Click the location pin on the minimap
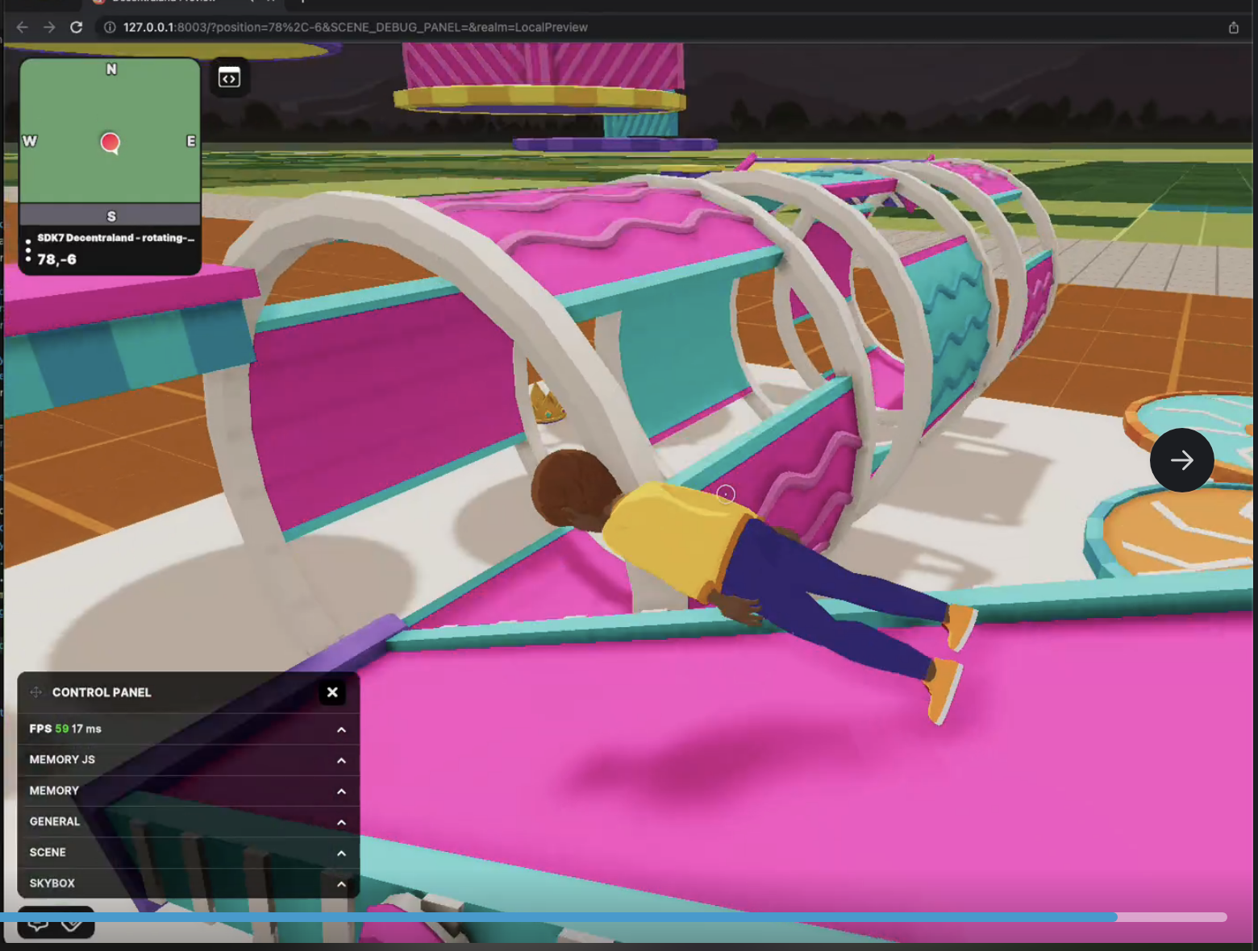Image resolution: width=1258 pixels, height=951 pixels. pos(110,141)
